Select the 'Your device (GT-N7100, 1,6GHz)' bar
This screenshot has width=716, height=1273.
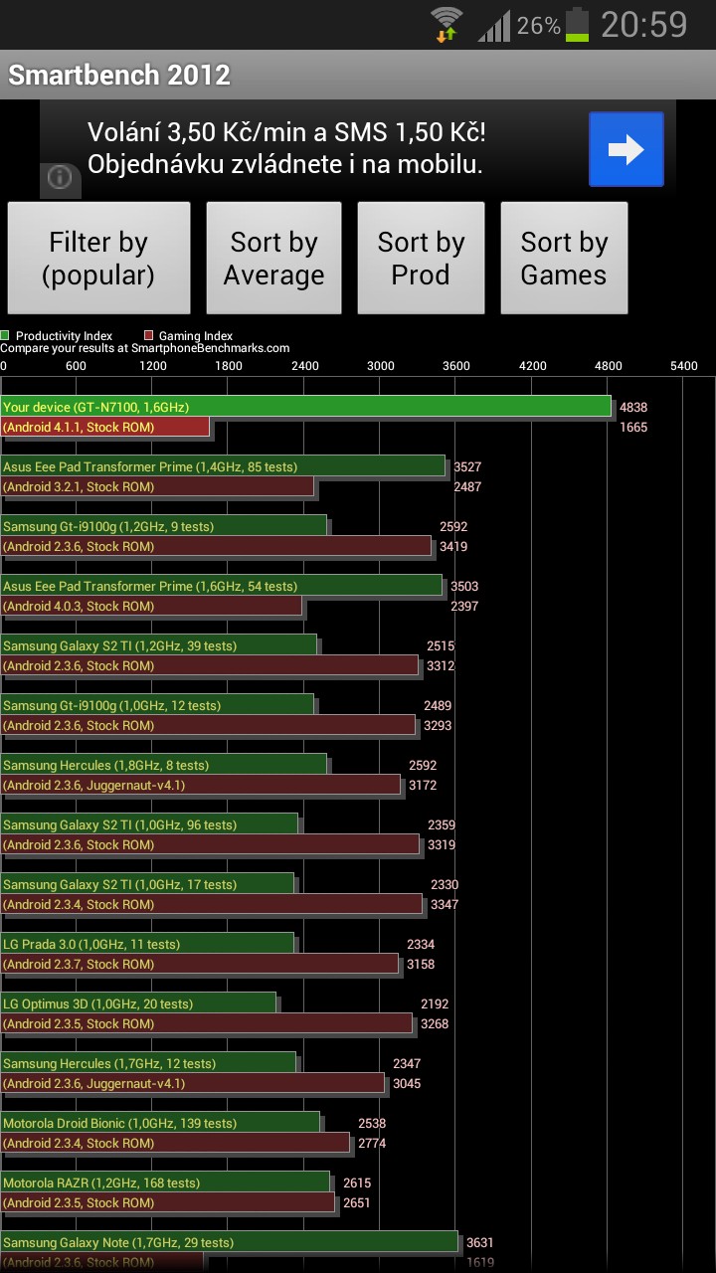tap(305, 407)
